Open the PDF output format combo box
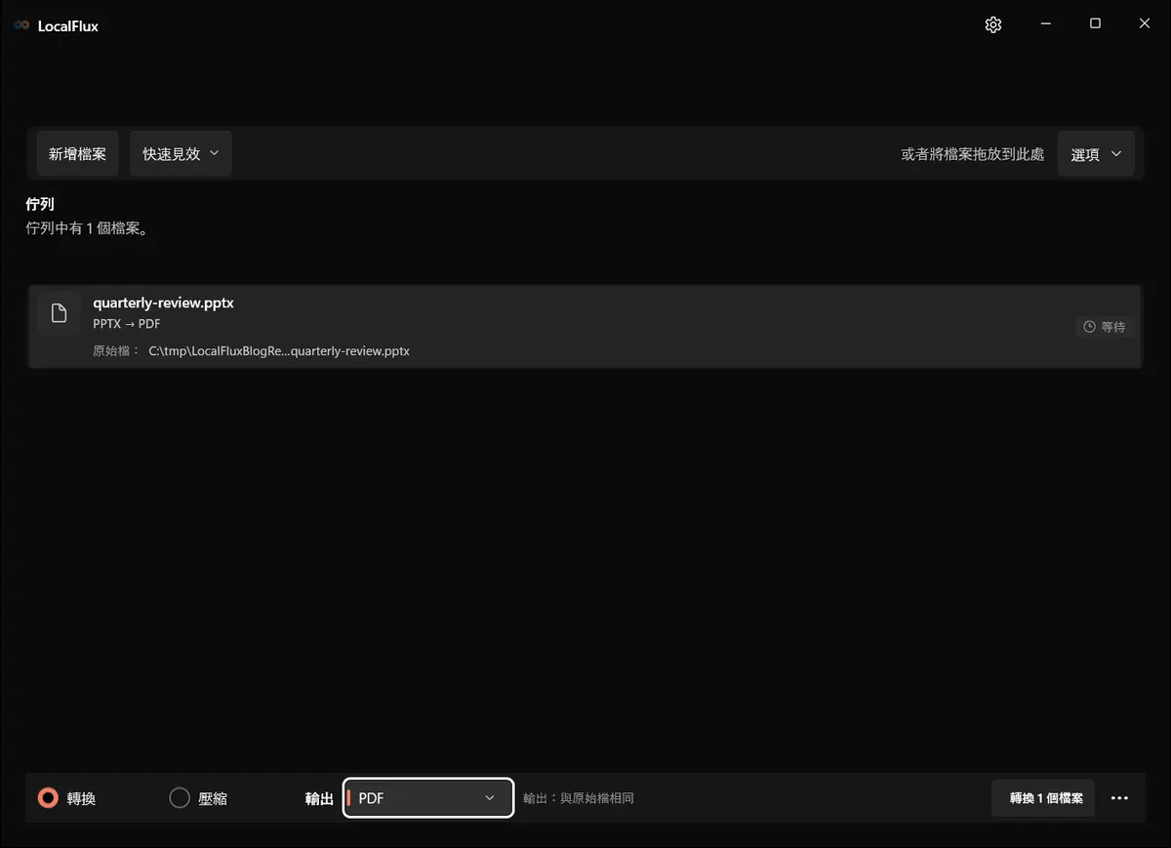The width and height of the screenshot is (1171, 848). point(428,798)
